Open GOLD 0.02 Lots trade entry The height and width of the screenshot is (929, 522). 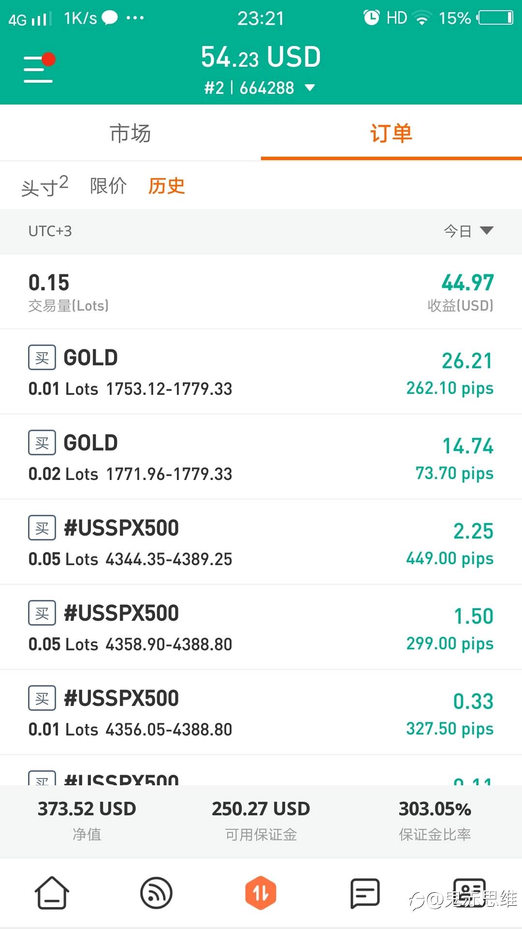point(261,457)
